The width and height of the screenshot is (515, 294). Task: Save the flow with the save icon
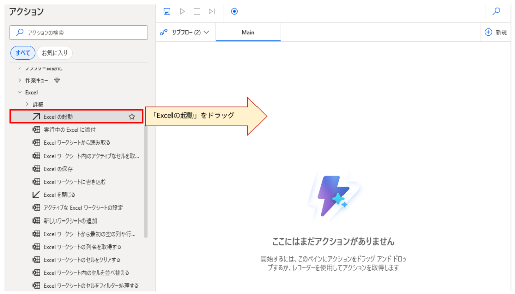(x=167, y=11)
